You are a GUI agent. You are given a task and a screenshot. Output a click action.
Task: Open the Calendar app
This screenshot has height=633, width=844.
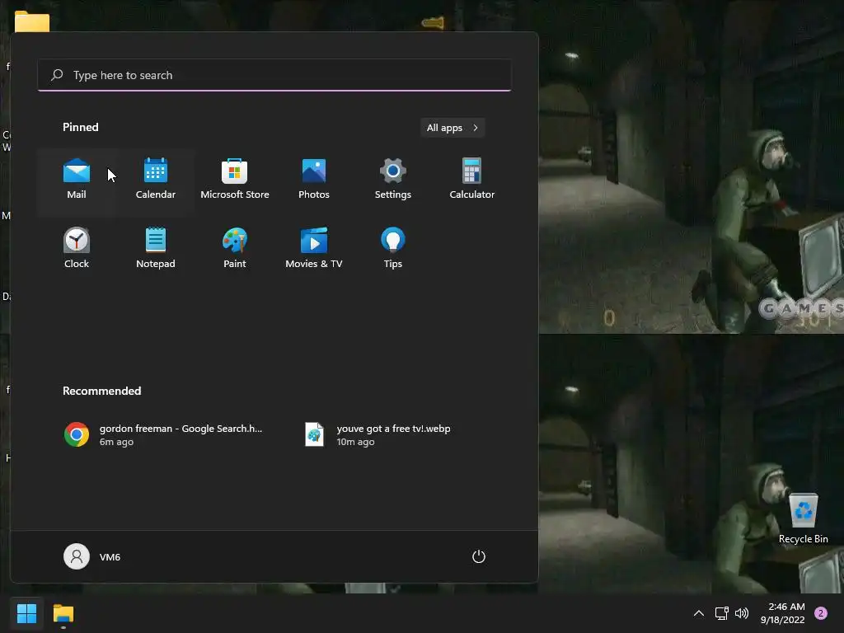click(x=156, y=180)
